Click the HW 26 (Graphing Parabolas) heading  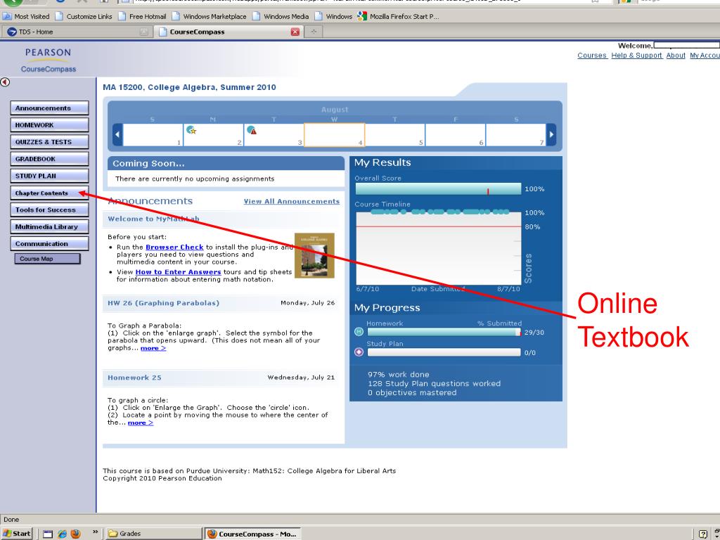pos(163,303)
